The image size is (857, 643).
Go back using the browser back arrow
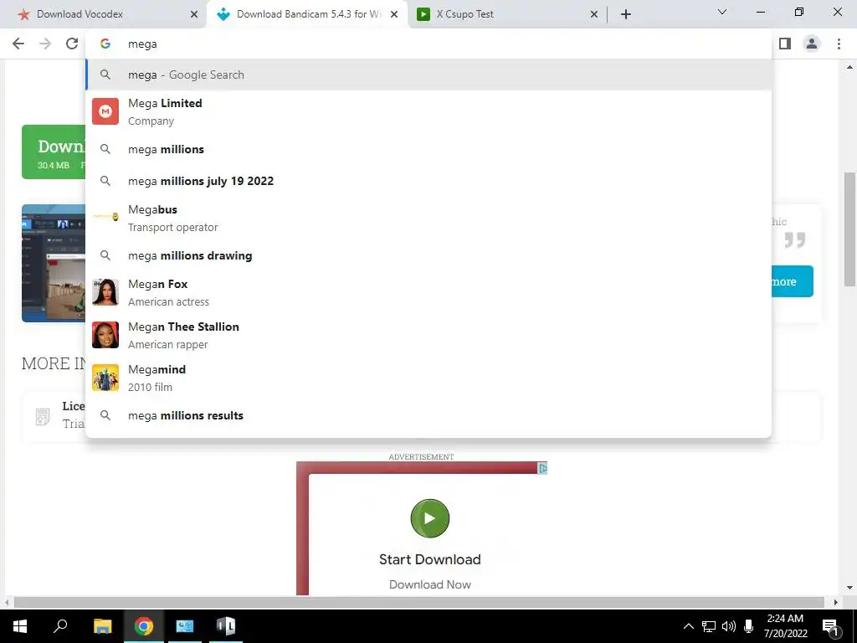[x=18, y=44]
